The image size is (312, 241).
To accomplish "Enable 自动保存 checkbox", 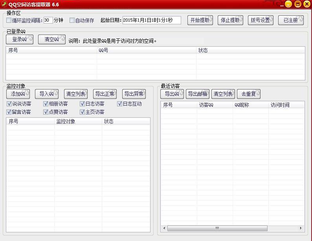I will coord(72,20).
